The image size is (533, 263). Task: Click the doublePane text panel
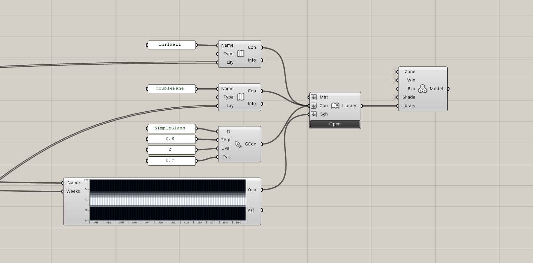[x=172, y=89]
